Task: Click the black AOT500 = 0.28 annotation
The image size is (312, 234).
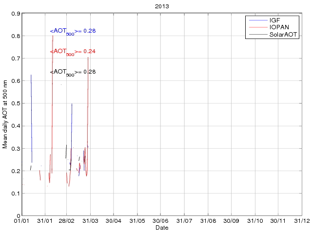Action: [73, 72]
